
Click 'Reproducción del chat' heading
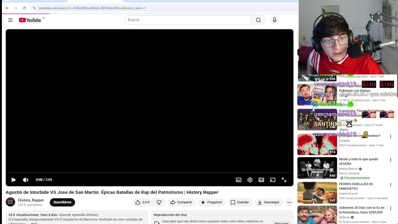pyautogui.click(x=170, y=215)
